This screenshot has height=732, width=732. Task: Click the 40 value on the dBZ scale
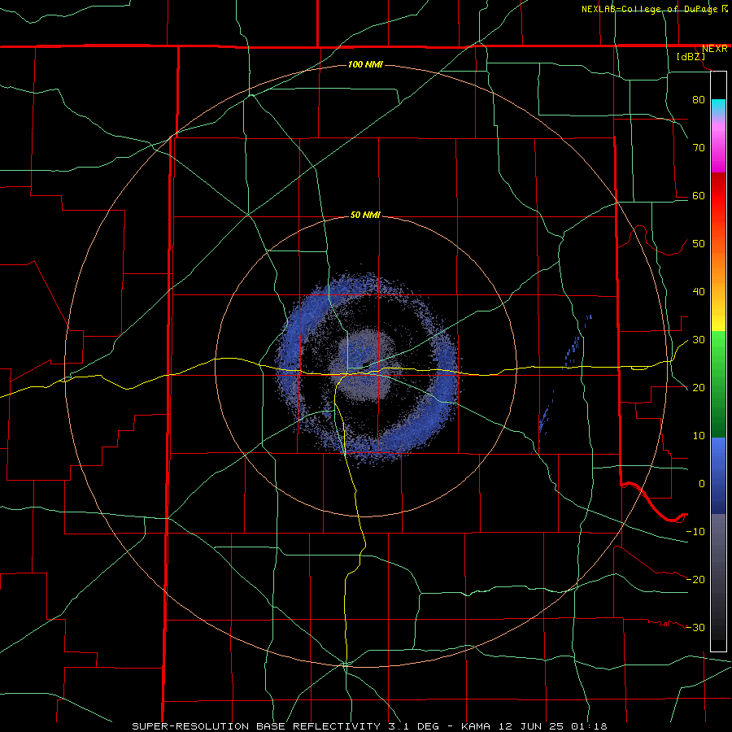[x=699, y=292]
